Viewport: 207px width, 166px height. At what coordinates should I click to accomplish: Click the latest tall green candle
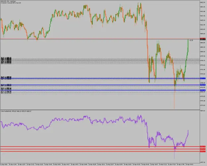click(188, 46)
